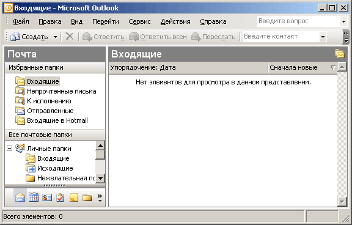Viewport: 352px width, 225px height.
Task: Click the Упорядочение: Дата column header
Action: point(189,67)
